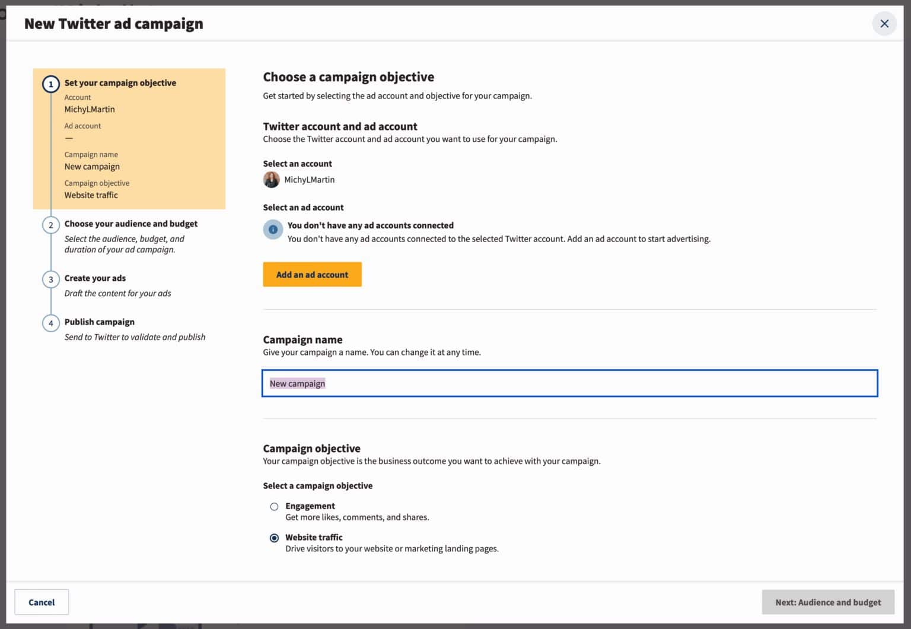
Task: Click step 2 circle for audience and budget
Action: tap(51, 225)
